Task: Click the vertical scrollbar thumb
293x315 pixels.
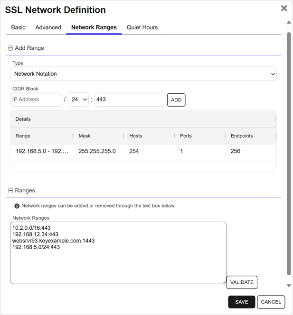Action: [x=289, y=153]
